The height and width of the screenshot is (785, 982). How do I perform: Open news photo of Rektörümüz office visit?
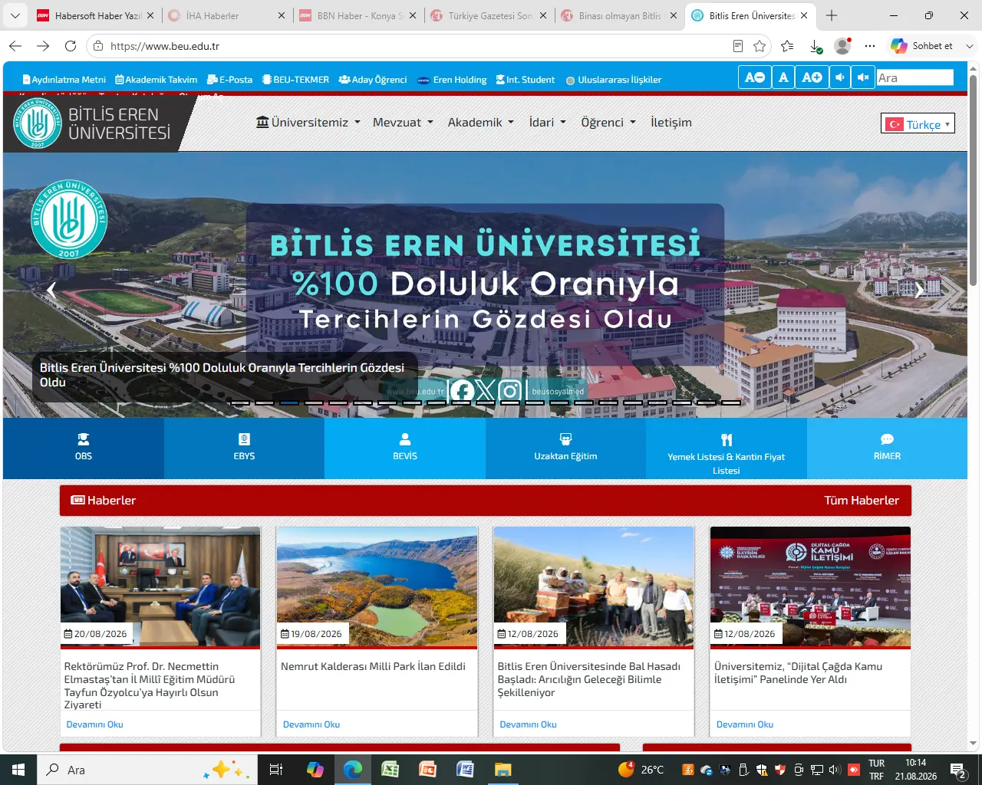tap(160, 586)
